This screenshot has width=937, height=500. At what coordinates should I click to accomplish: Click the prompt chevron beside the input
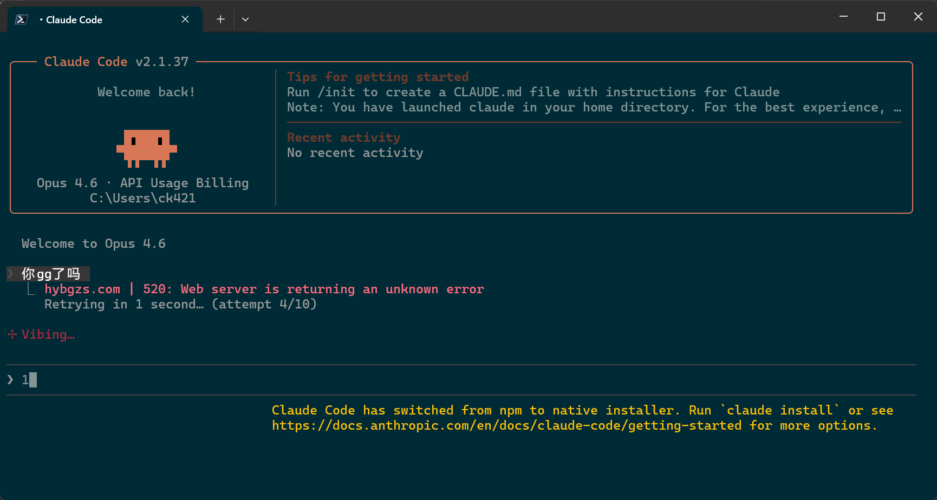[10, 380]
